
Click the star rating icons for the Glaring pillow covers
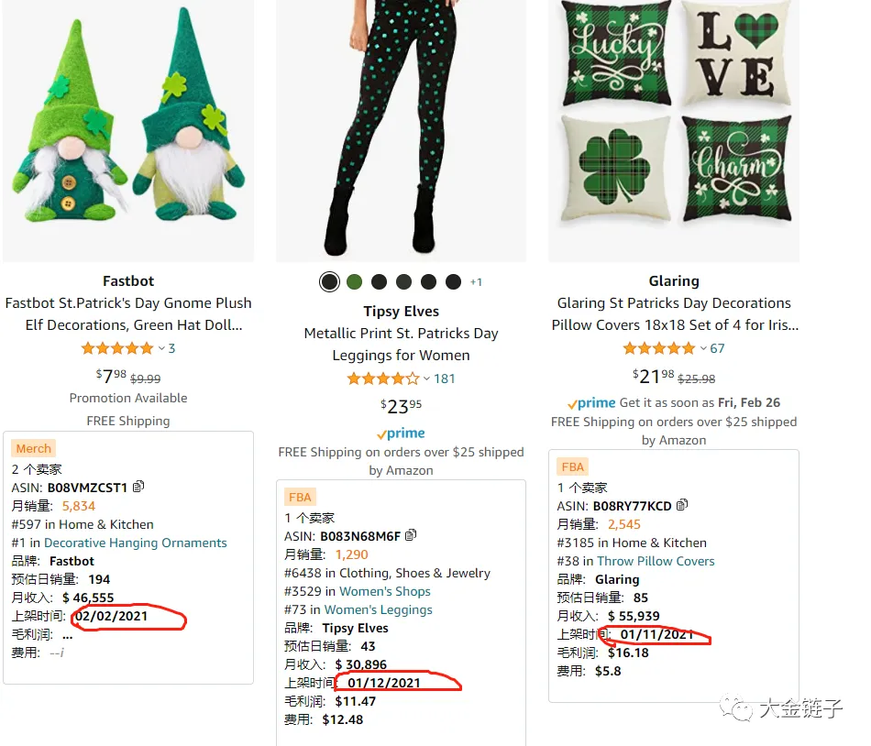coord(659,348)
